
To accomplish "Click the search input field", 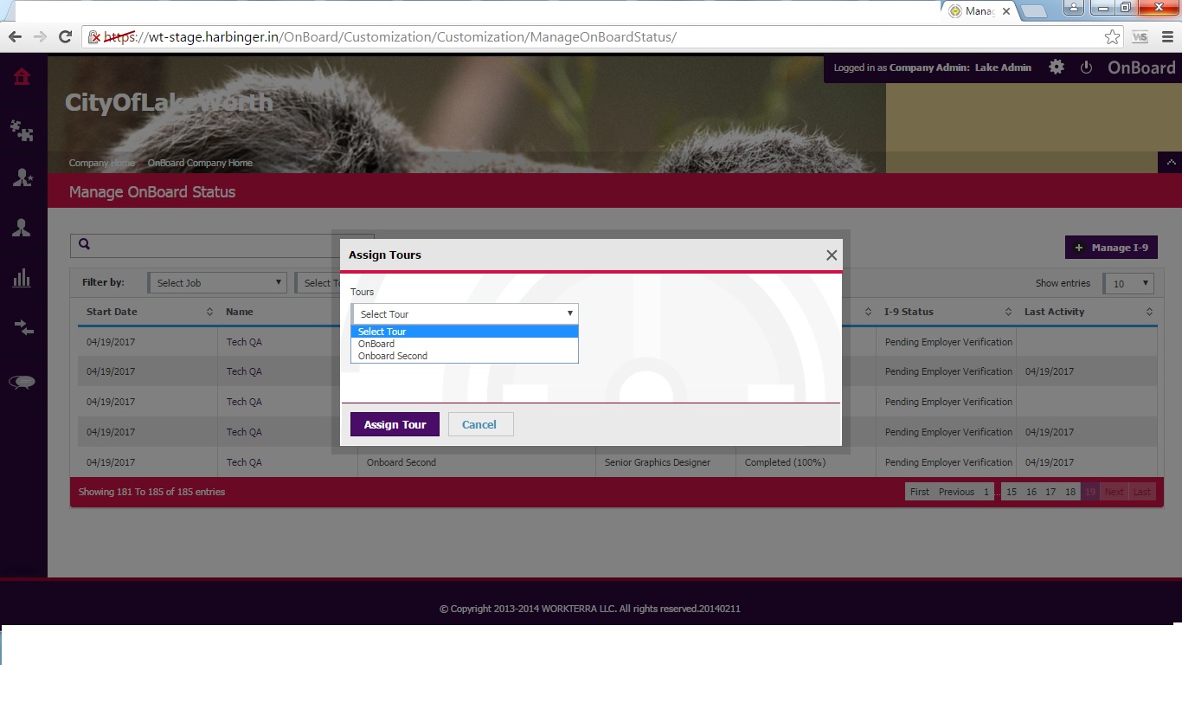I will click(x=208, y=245).
